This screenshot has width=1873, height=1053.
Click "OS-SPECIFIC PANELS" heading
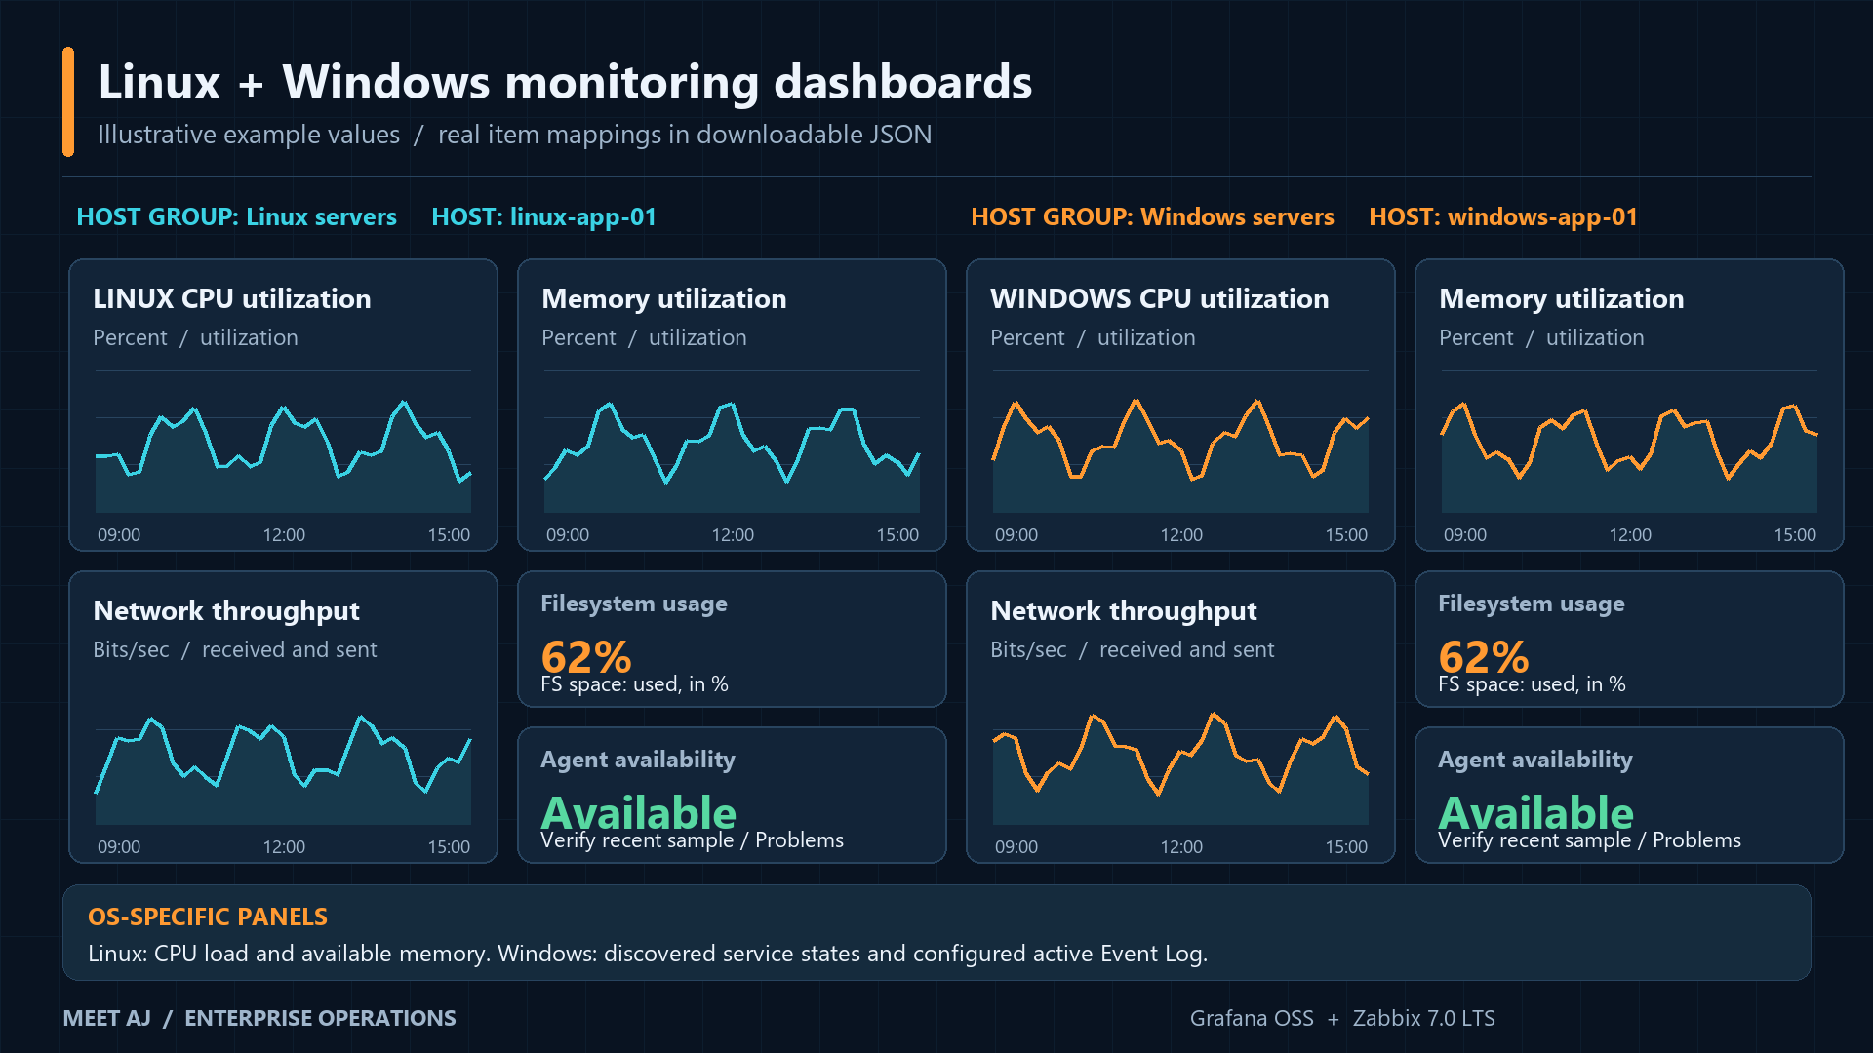coord(208,916)
